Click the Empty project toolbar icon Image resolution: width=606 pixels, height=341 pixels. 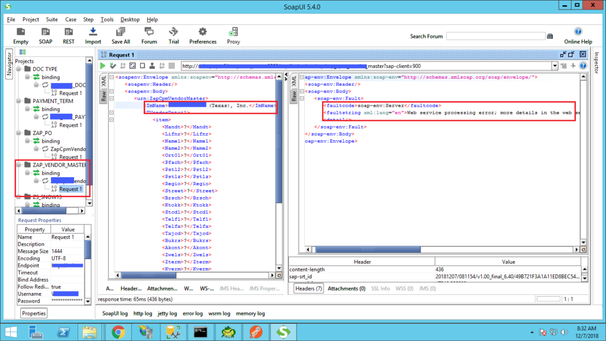click(x=21, y=36)
